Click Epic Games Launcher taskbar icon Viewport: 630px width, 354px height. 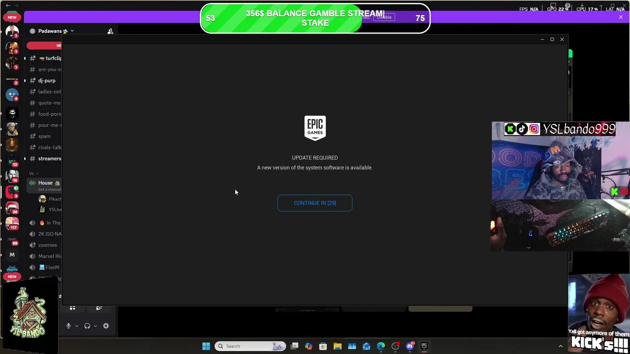coord(424,346)
